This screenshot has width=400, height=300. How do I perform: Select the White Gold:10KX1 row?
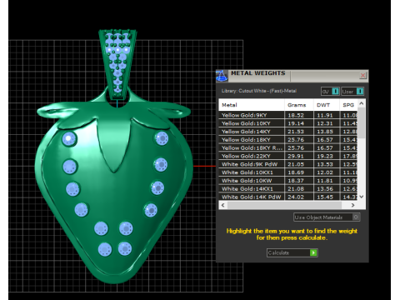tap(288, 172)
